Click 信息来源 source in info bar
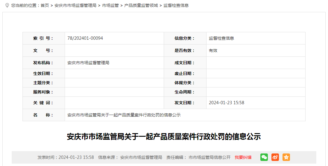This screenshot has width=328, height=166. [130, 157]
